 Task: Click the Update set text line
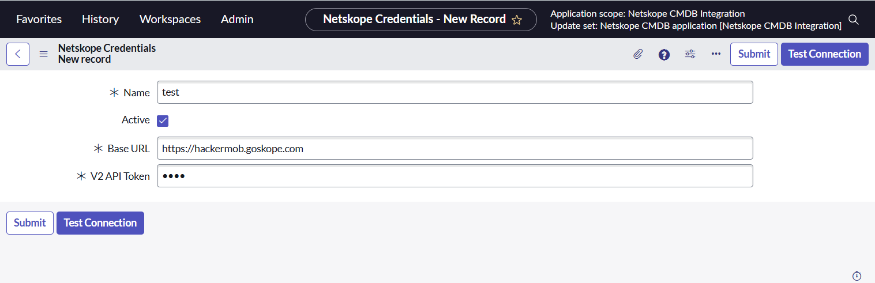point(696,26)
